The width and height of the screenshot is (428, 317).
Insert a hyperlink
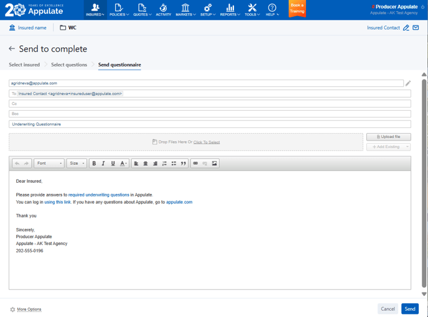pos(195,163)
